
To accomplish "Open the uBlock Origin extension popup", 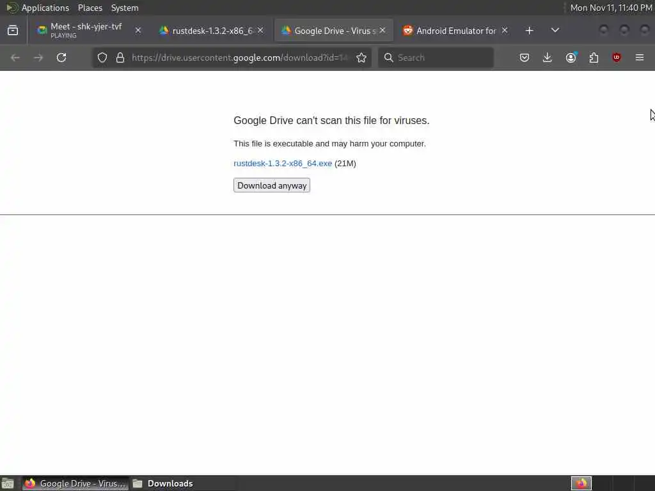I will tap(617, 58).
